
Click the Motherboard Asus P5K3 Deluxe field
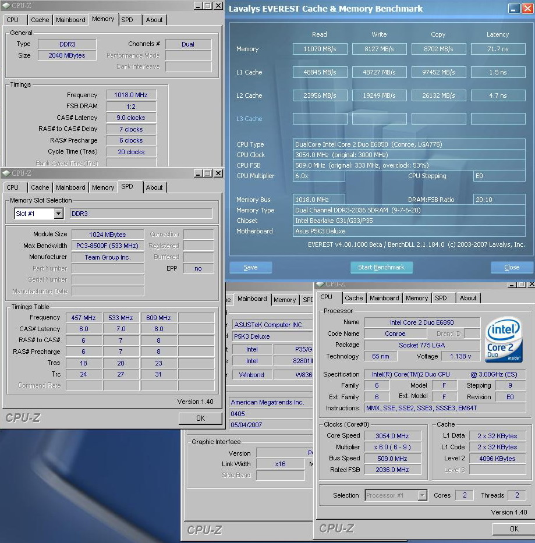coord(409,231)
